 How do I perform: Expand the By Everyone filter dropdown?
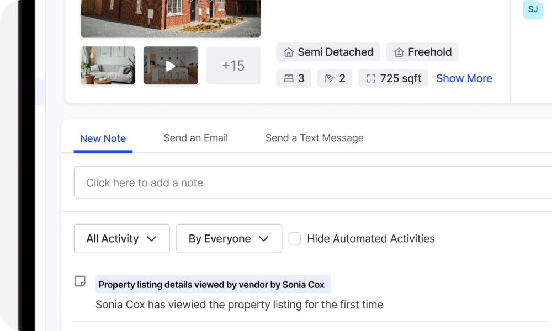coord(229,238)
